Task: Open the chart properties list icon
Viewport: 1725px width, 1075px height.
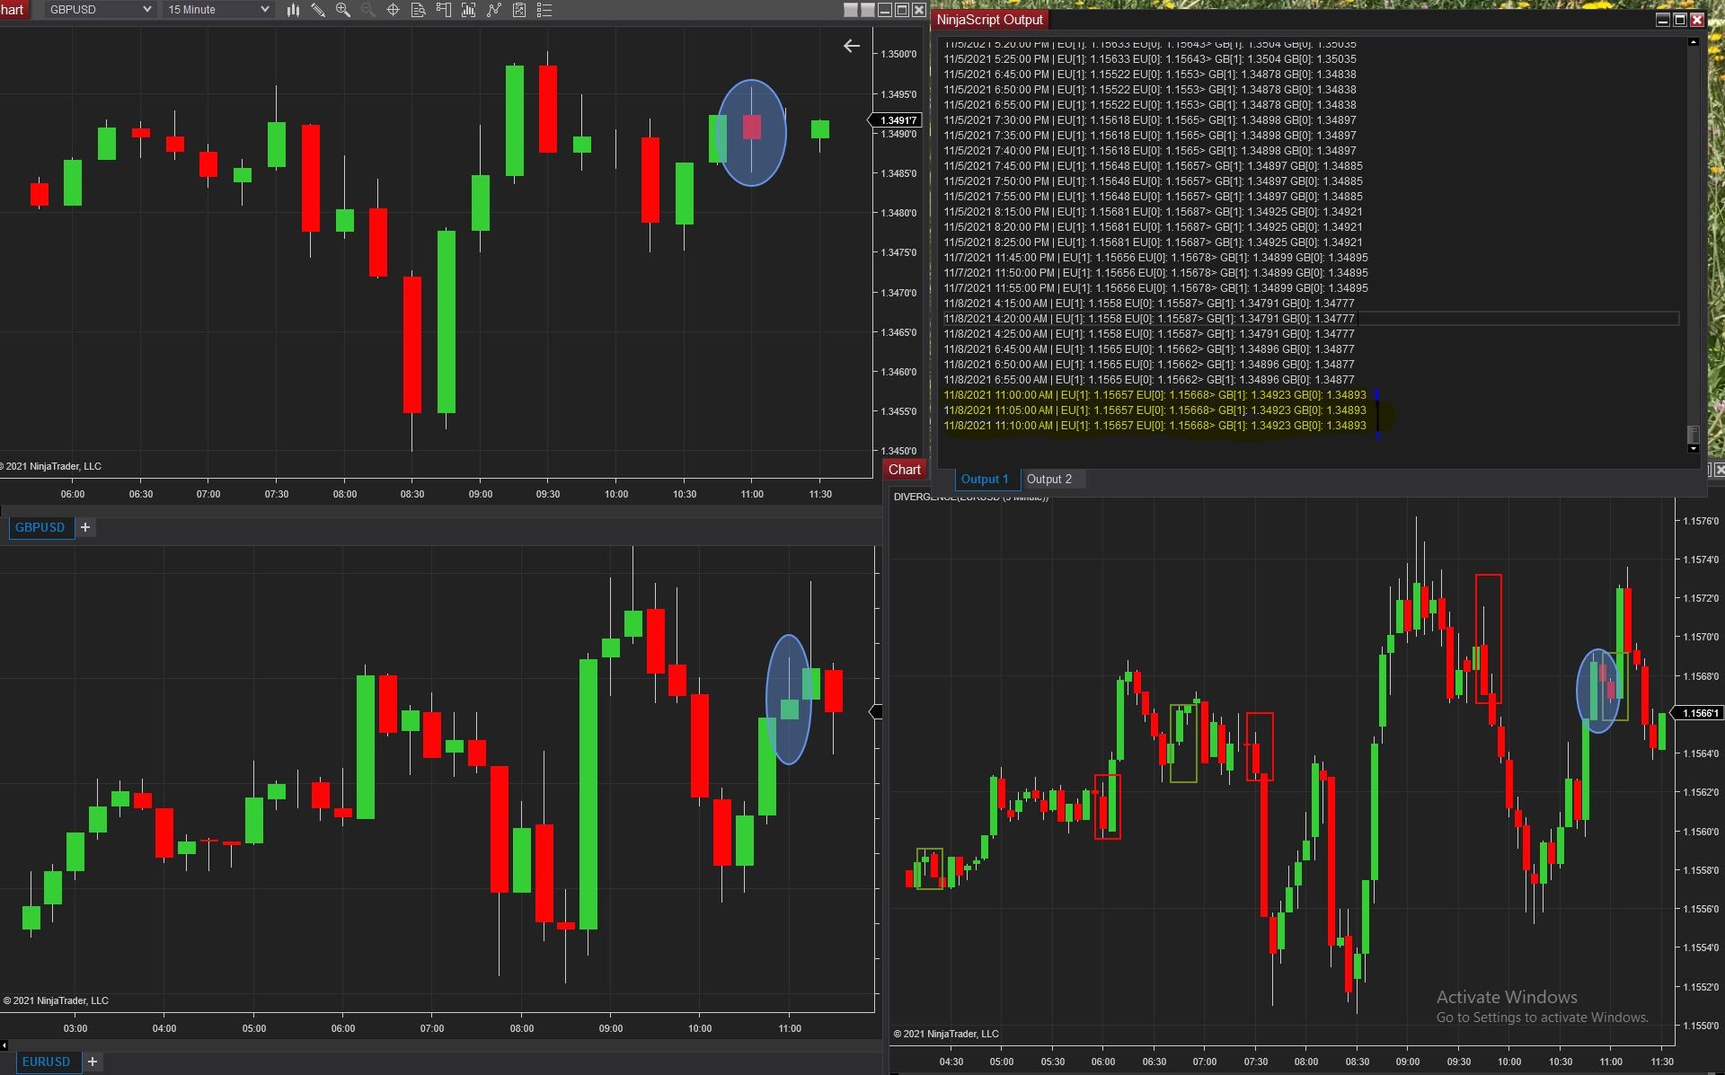Action: point(544,10)
